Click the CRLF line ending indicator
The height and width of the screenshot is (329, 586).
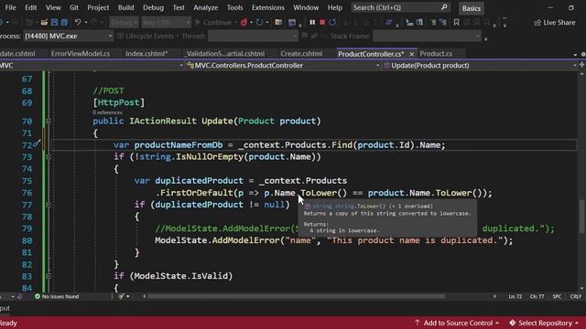coord(576,296)
